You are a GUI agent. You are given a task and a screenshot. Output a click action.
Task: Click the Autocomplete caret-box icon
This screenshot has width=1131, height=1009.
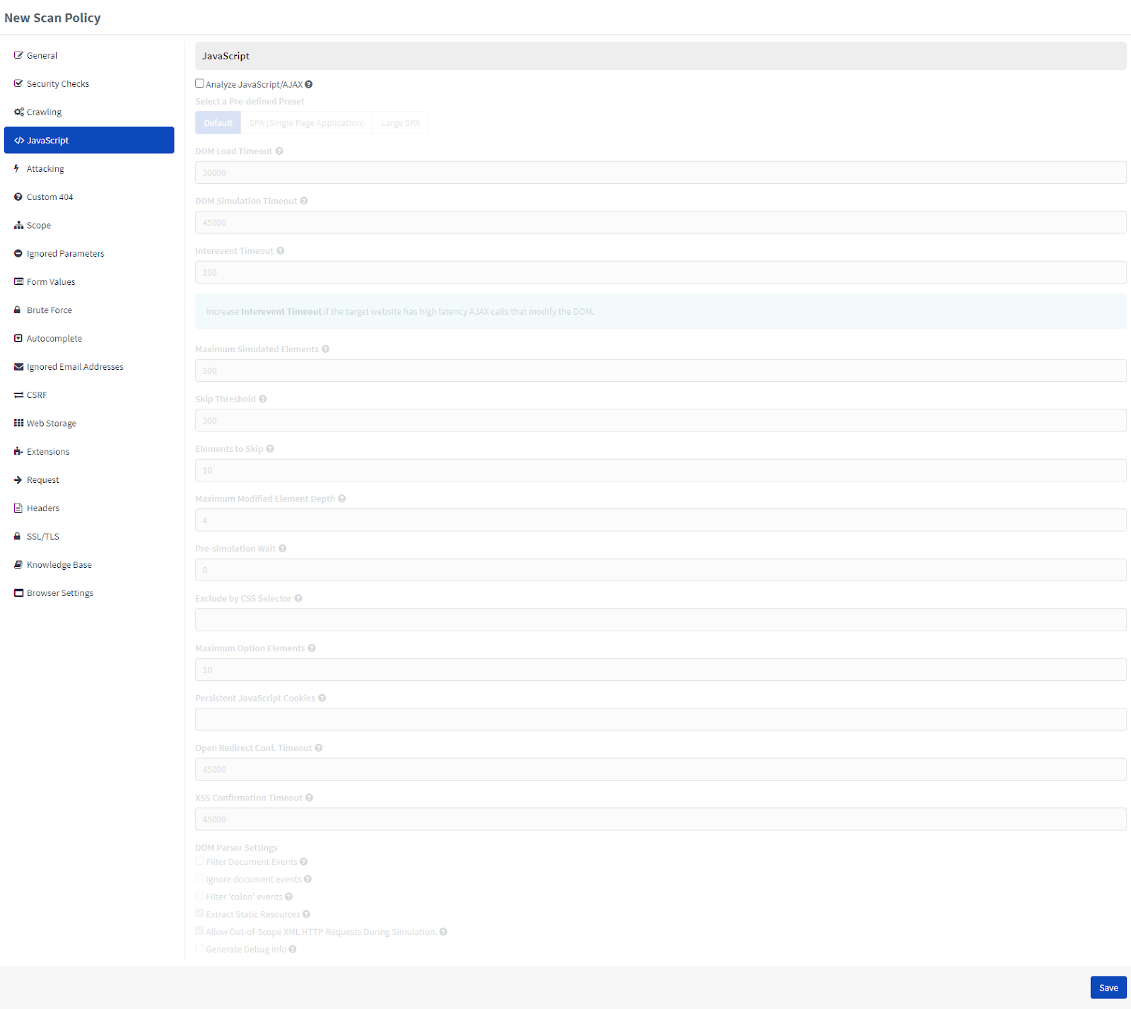click(18, 338)
